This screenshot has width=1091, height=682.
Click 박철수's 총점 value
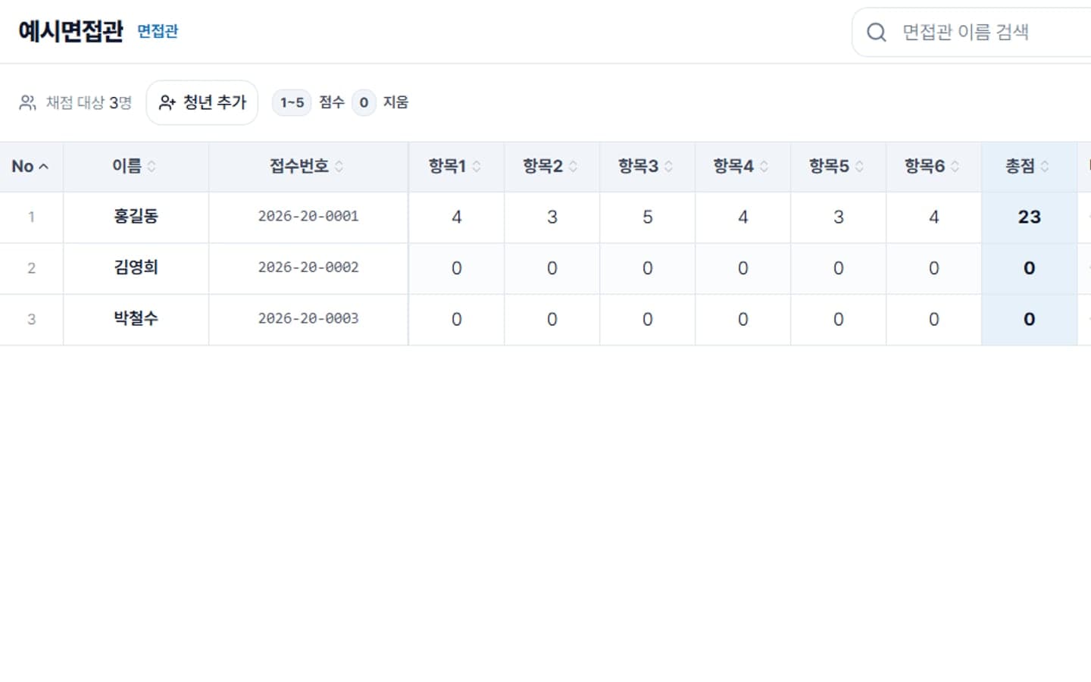coord(1030,320)
